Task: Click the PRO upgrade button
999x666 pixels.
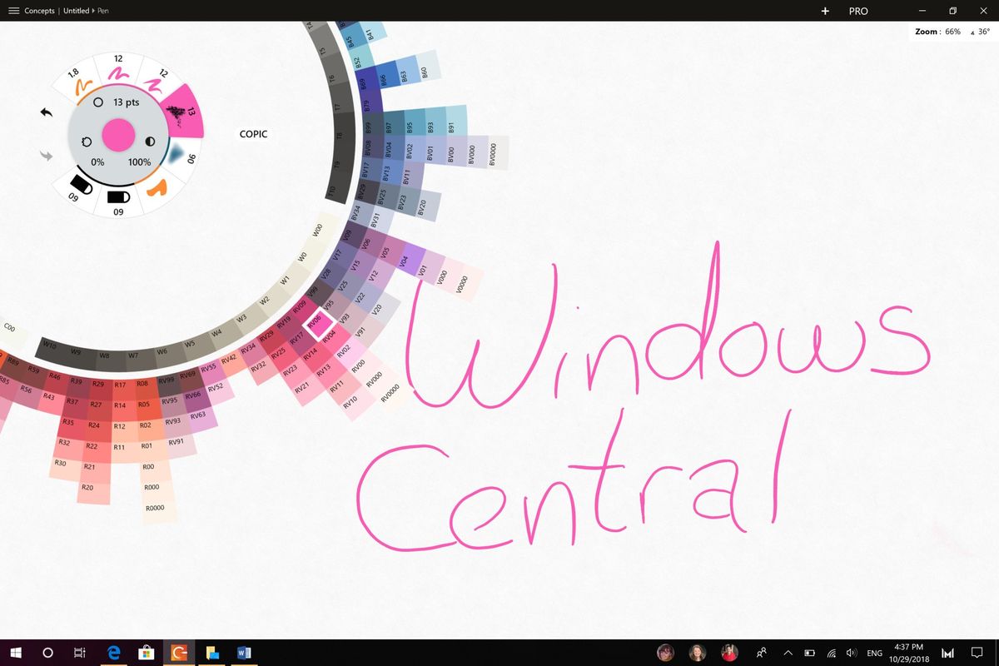Action: (x=857, y=11)
